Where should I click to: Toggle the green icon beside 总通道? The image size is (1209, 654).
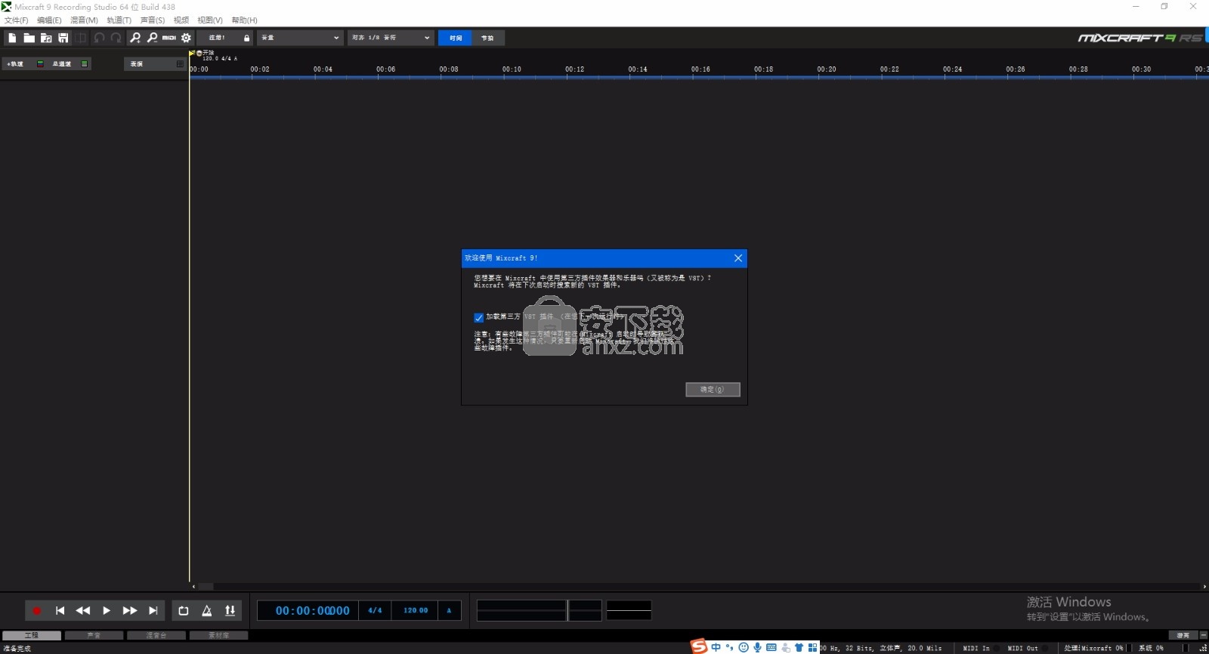pyautogui.click(x=85, y=64)
